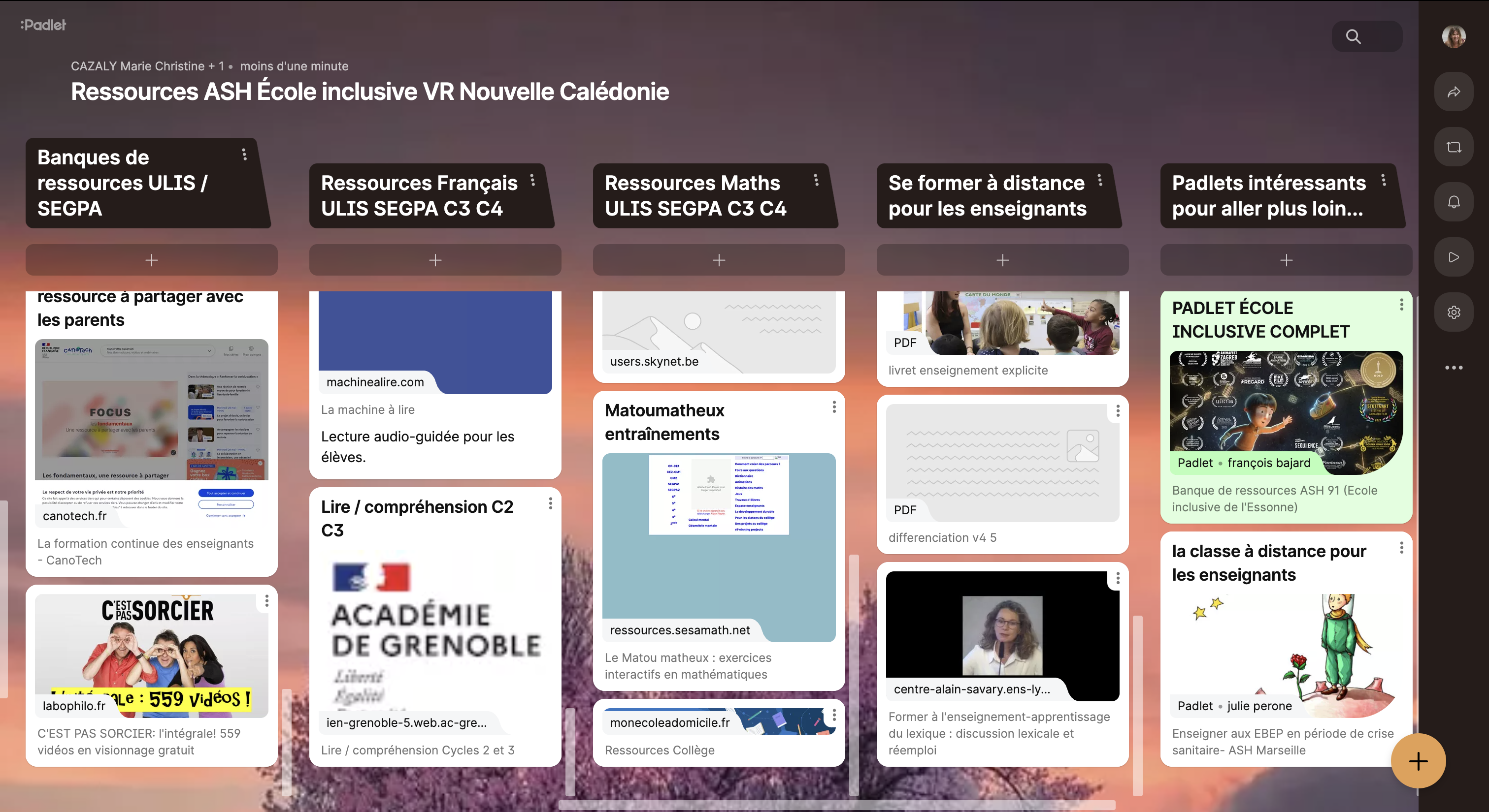Start the slideshow with the play icon
The image size is (1489, 812).
point(1454,257)
